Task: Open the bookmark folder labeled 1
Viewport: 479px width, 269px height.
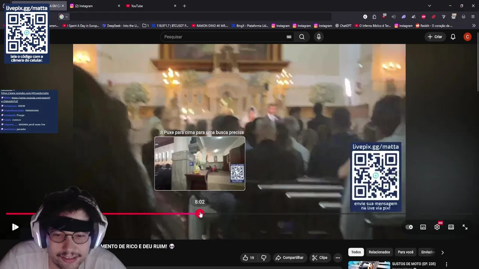Action: pos(146,26)
